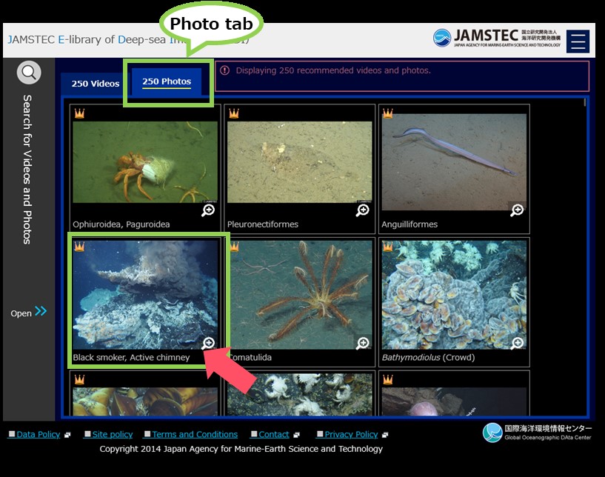The height and width of the screenshot is (477, 605).
Task: Click the crown icon on the mussel shells card
Action: (79, 379)
